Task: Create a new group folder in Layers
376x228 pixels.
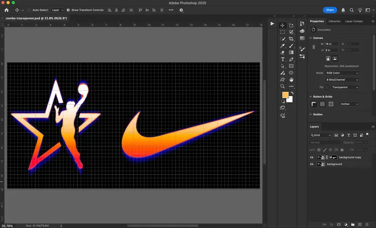Action: point(353,225)
